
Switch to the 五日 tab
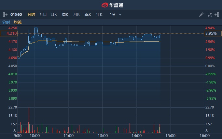43,15
